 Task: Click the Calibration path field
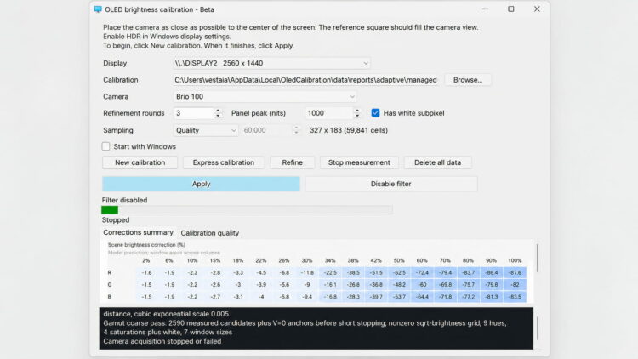point(305,80)
